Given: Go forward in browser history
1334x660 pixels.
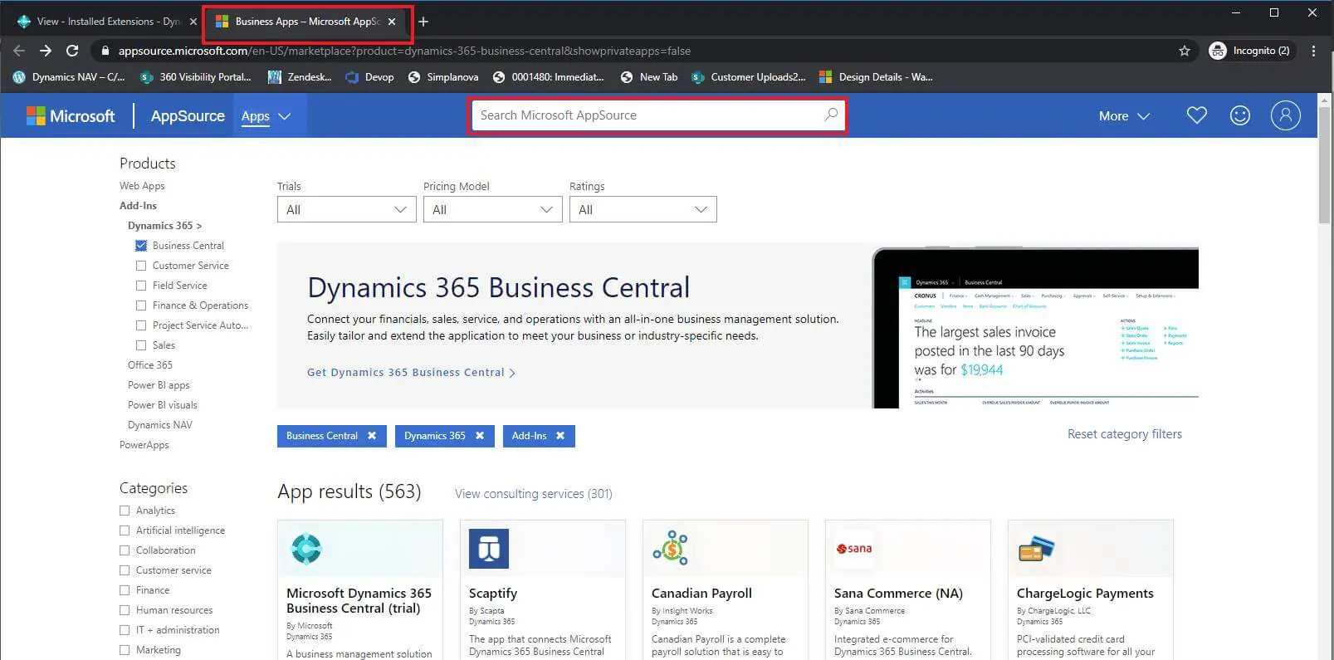Looking at the screenshot, I should (x=46, y=51).
